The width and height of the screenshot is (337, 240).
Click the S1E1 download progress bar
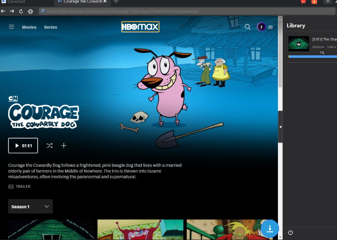312,57
